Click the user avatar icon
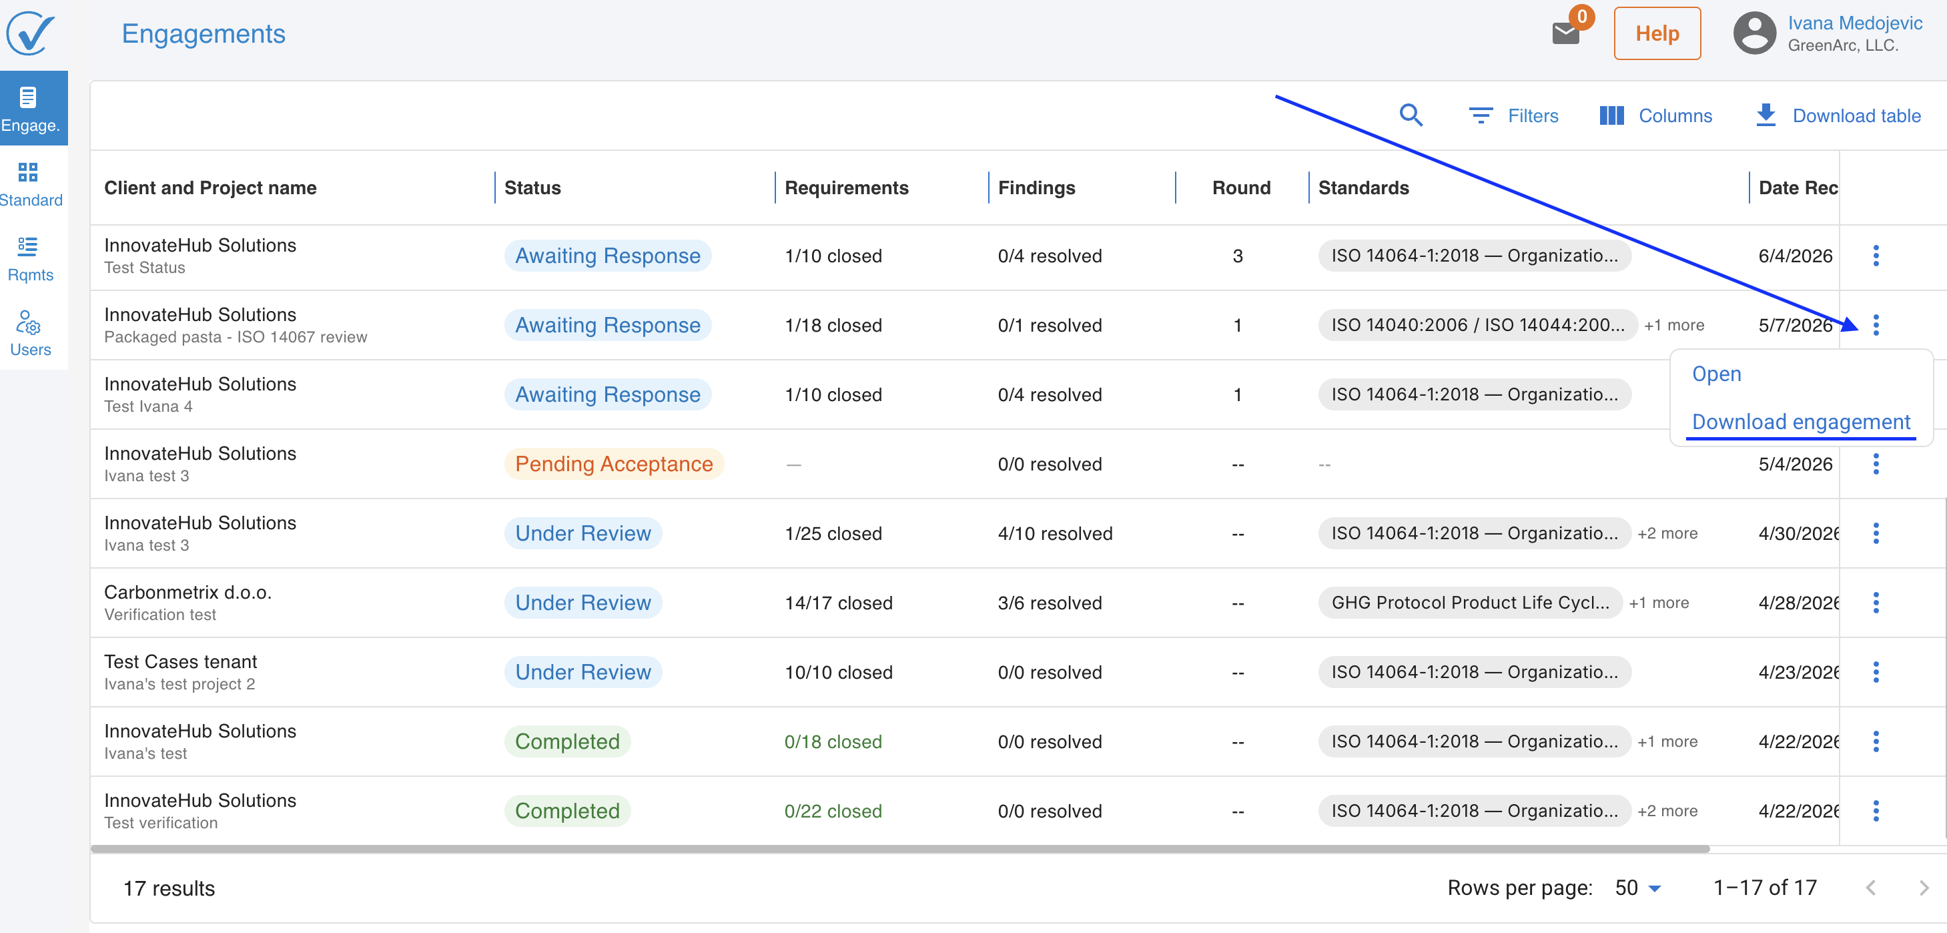This screenshot has width=1947, height=933. [x=1754, y=33]
